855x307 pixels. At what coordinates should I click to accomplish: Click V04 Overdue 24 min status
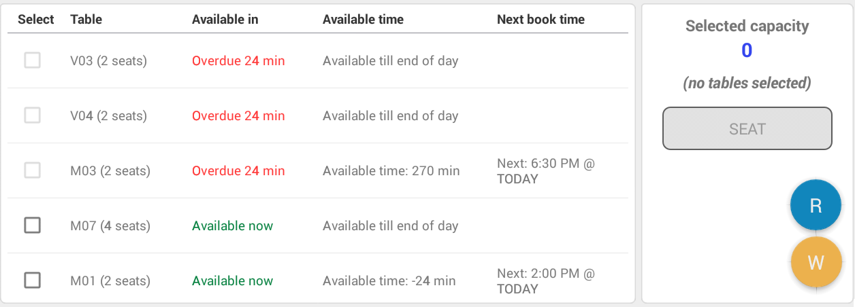tap(238, 116)
